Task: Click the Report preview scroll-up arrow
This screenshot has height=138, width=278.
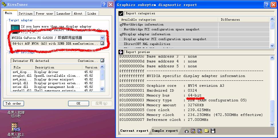Action: (272, 57)
